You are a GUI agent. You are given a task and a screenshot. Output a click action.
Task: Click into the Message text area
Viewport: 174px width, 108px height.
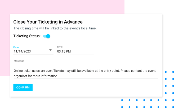pos(85,74)
